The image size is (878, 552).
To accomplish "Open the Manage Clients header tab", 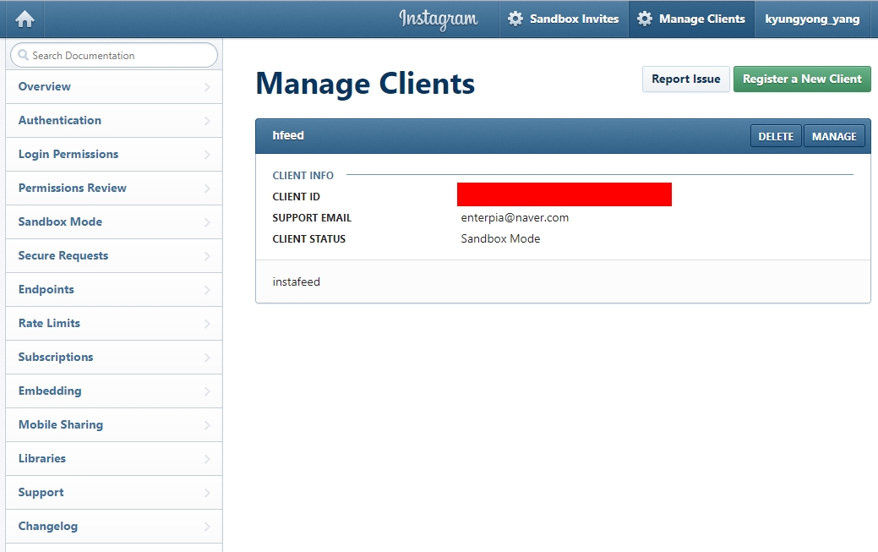I will click(691, 19).
